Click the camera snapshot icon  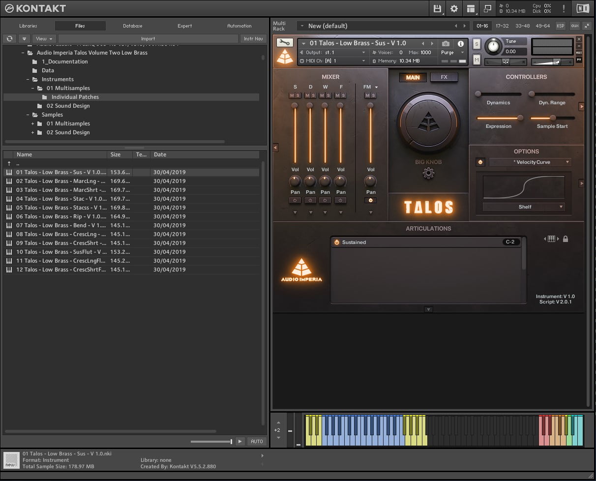(x=446, y=44)
